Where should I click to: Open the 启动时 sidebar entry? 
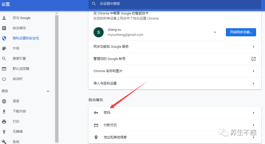point(18,79)
